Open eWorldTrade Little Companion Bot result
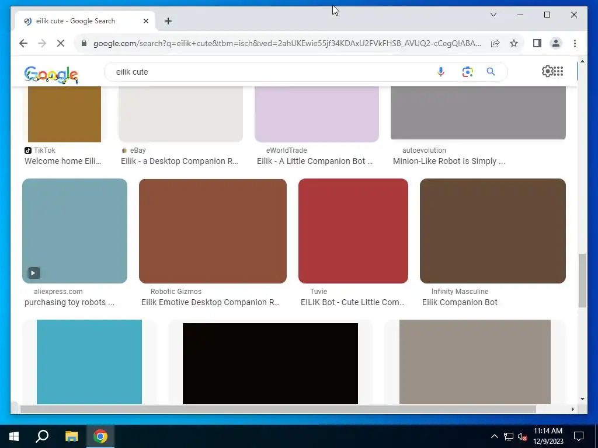 tap(315, 161)
